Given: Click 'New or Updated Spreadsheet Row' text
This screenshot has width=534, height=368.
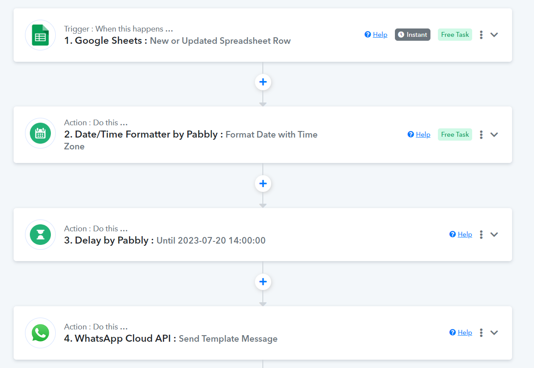Looking at the screenshot, I should tap(220, 41).
